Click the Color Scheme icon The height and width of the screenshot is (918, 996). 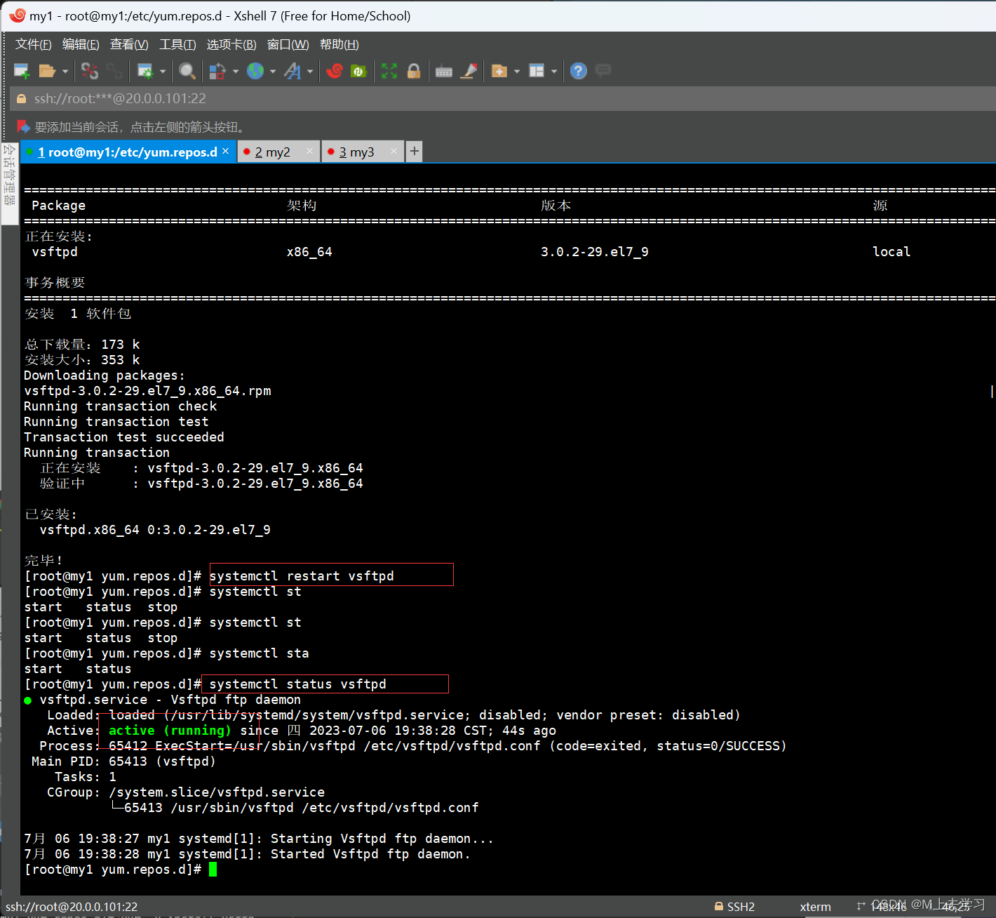(217, 71)
